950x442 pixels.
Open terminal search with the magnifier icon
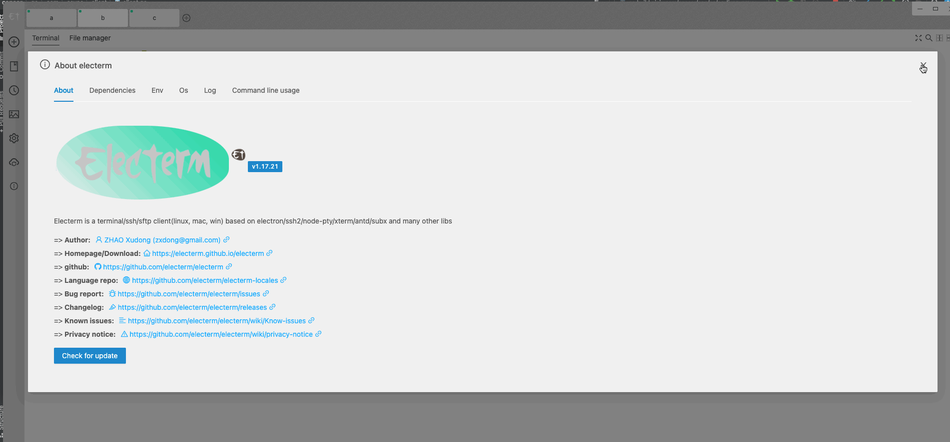point(929,38)
